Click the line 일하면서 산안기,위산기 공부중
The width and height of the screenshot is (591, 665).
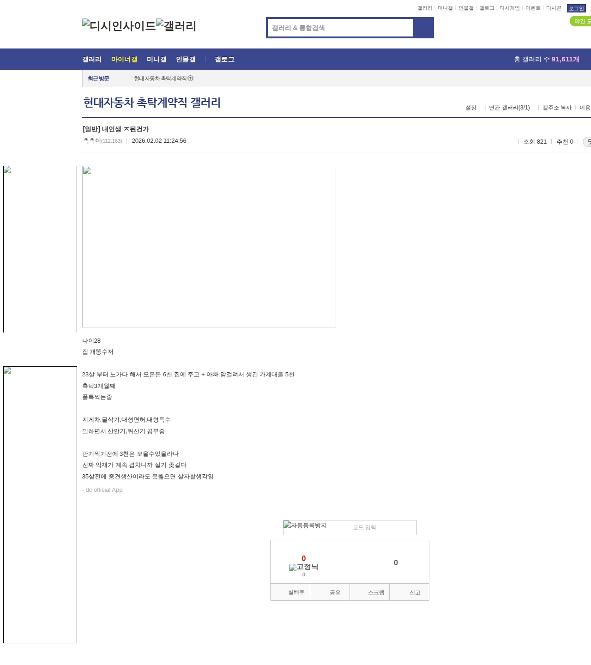(x=123, y=431)
